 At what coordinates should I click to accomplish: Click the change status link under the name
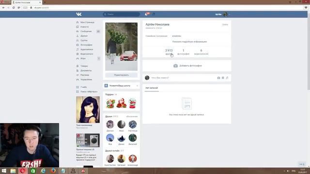tap(154, 28)
